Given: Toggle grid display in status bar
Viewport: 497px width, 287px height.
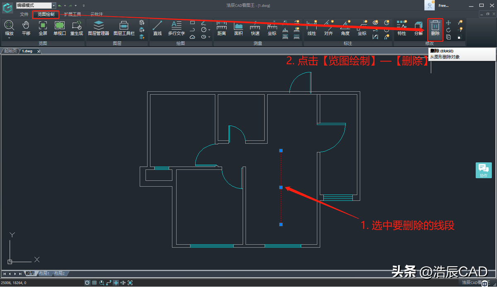Looking at the screenshot, I should 94,282.
